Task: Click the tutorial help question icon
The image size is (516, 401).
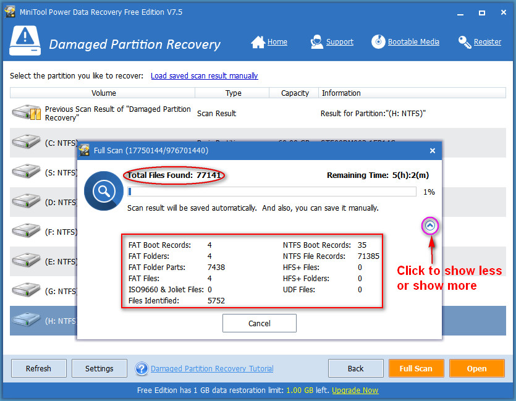Action: 142,368
